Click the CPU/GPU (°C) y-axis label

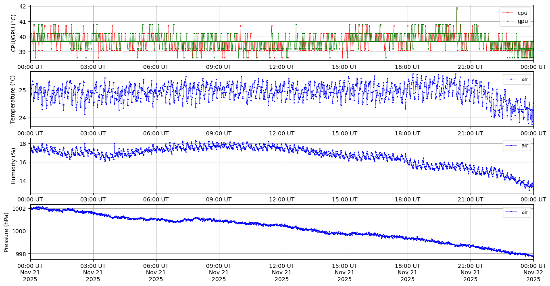pyautogui.click(x=14, y=33)
